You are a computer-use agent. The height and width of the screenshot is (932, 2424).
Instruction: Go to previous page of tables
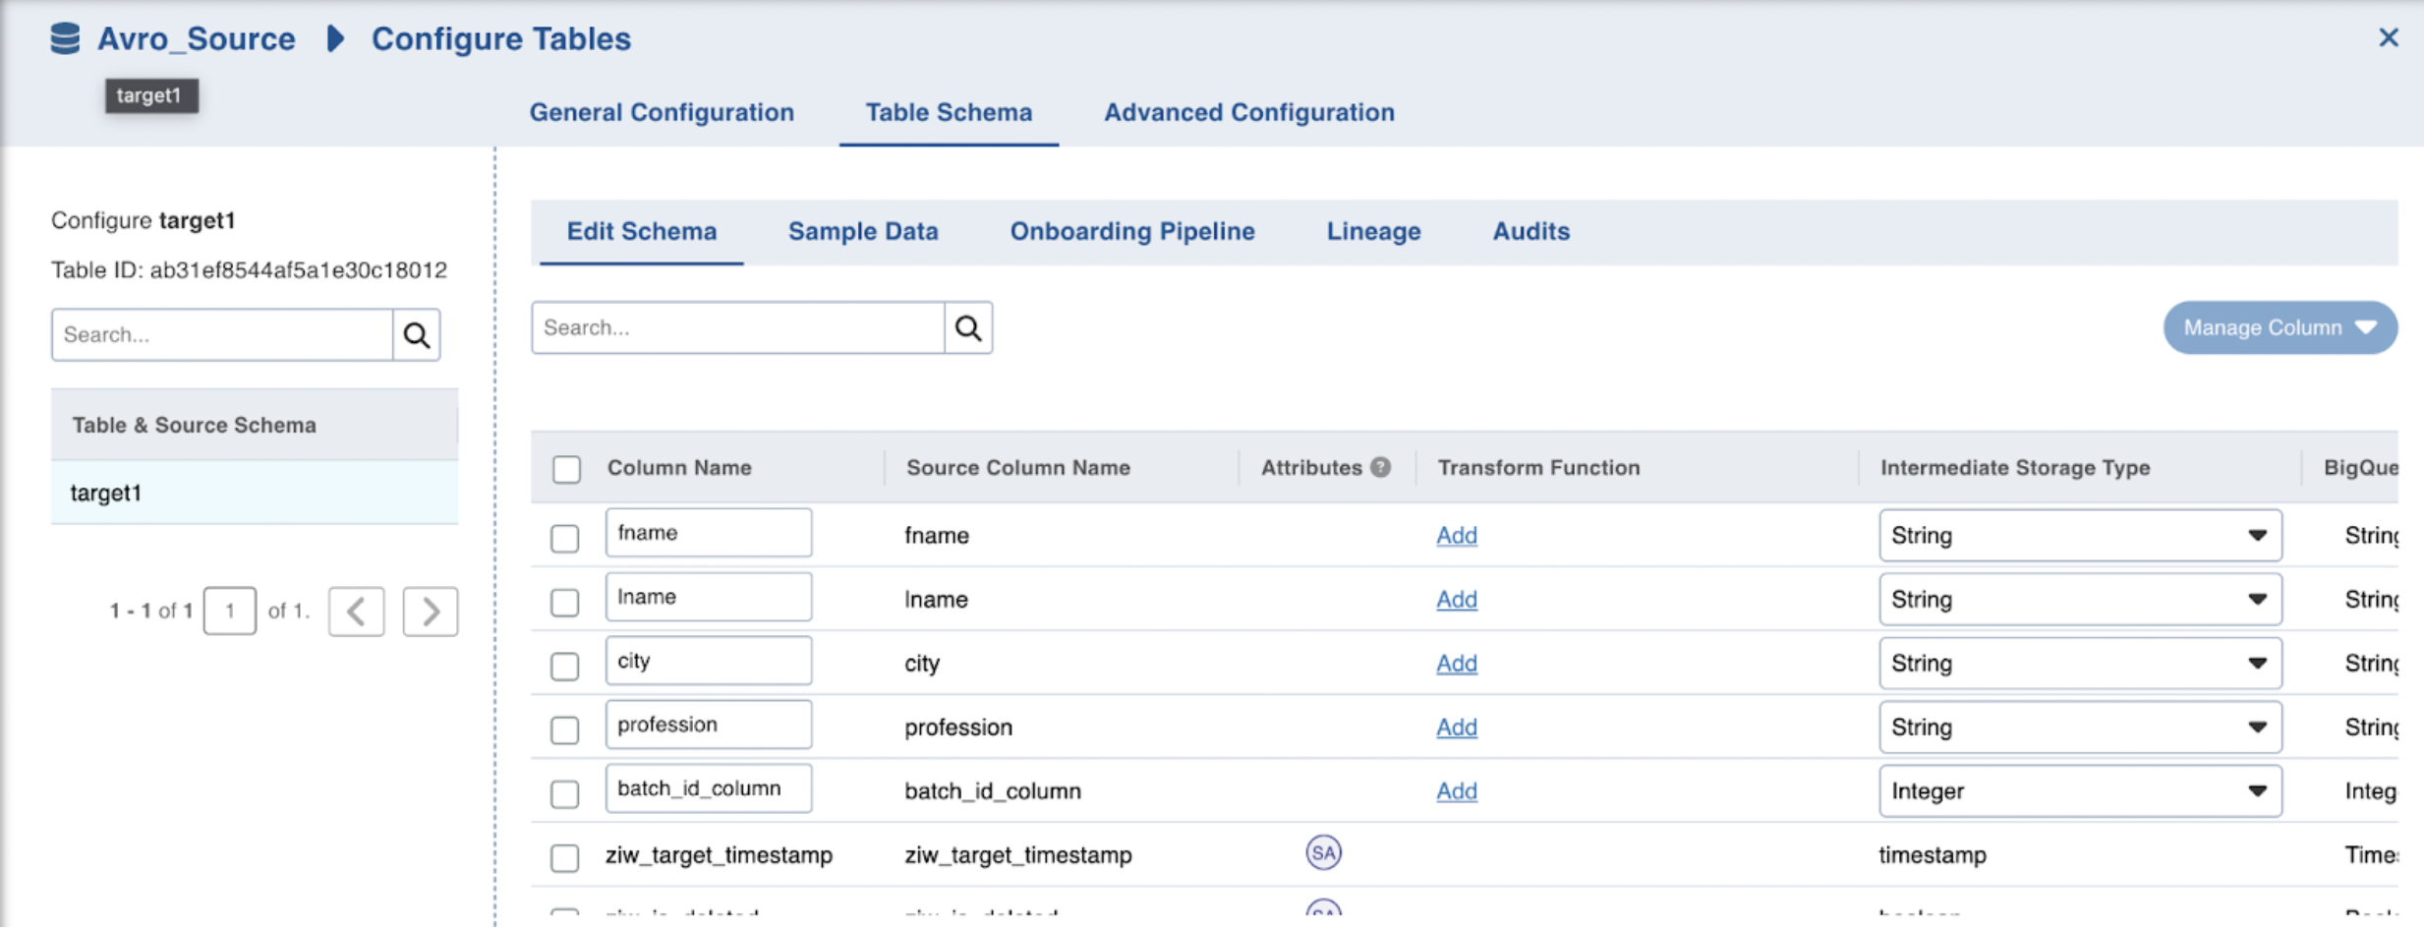point(356,612)
